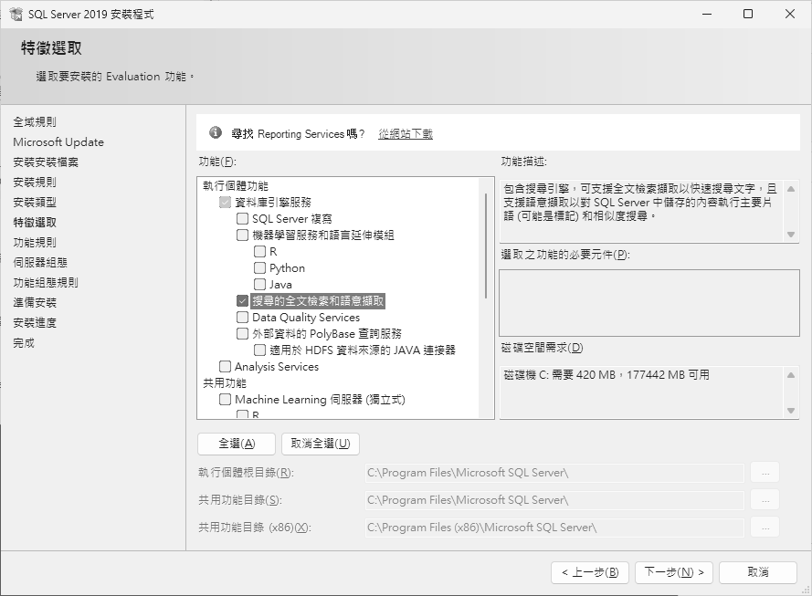The width and height of the screenshot is (812, 596).
Task: Click the 共用功能目錄 (x86) path field
Action: pos(554,528)
